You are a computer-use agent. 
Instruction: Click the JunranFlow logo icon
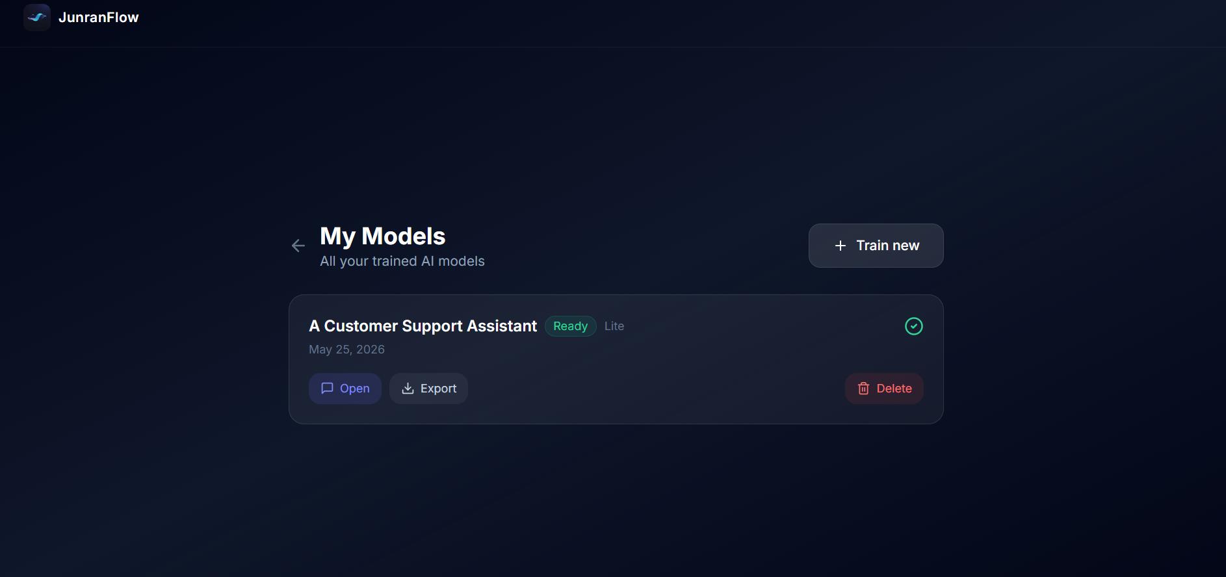37,18
